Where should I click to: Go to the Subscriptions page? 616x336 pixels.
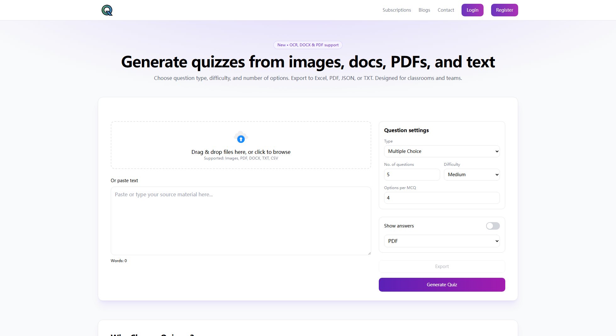pos(396,10)
